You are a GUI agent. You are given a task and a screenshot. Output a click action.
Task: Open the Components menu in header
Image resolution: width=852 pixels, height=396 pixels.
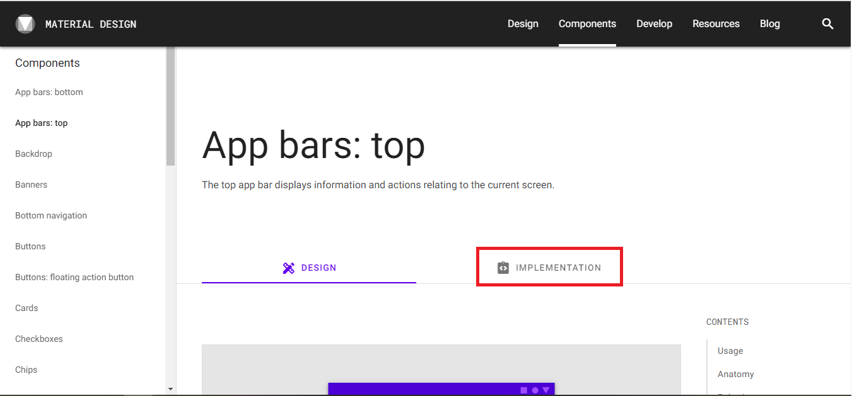pos(587,24)
